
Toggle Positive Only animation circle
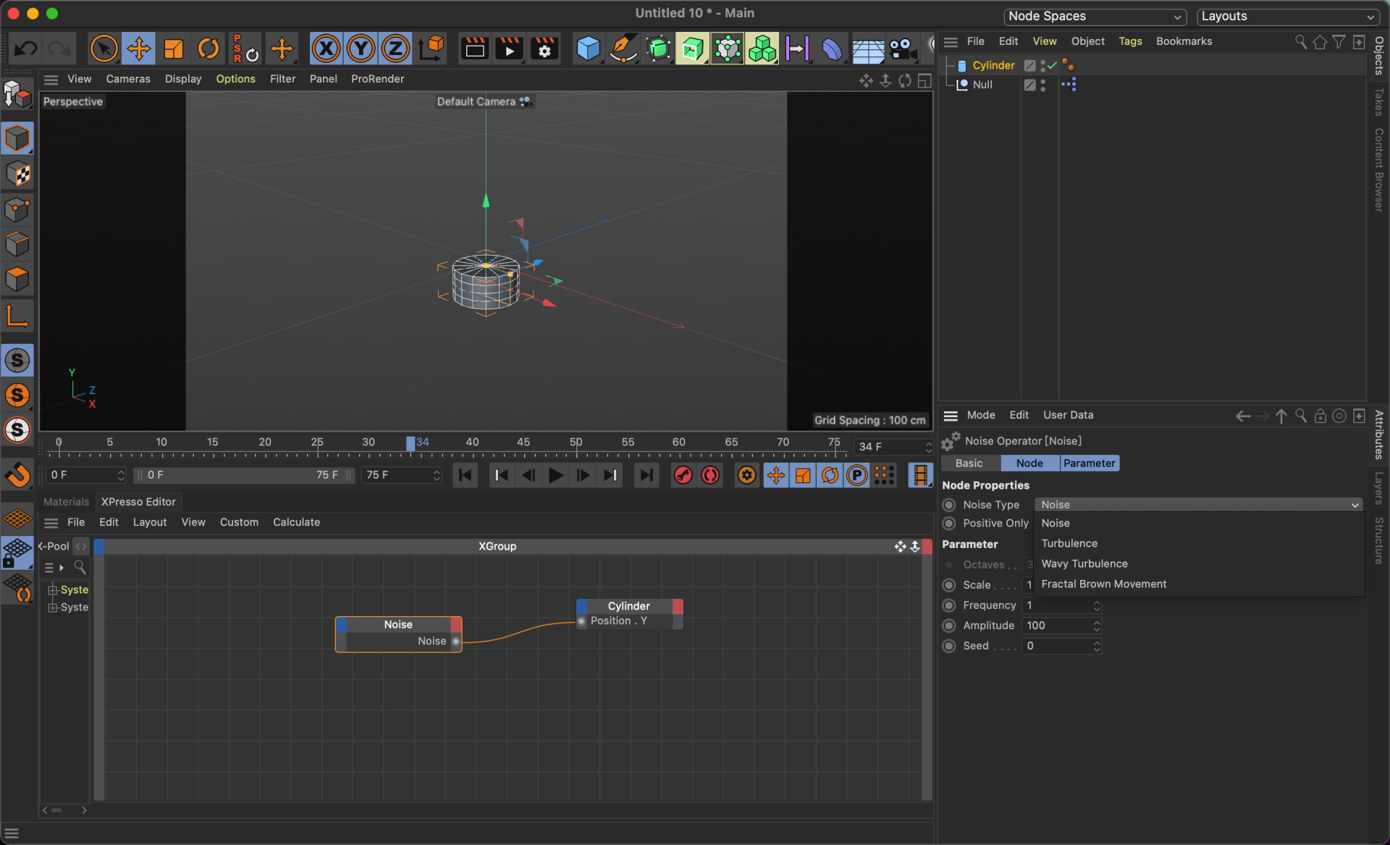[949, 524]
